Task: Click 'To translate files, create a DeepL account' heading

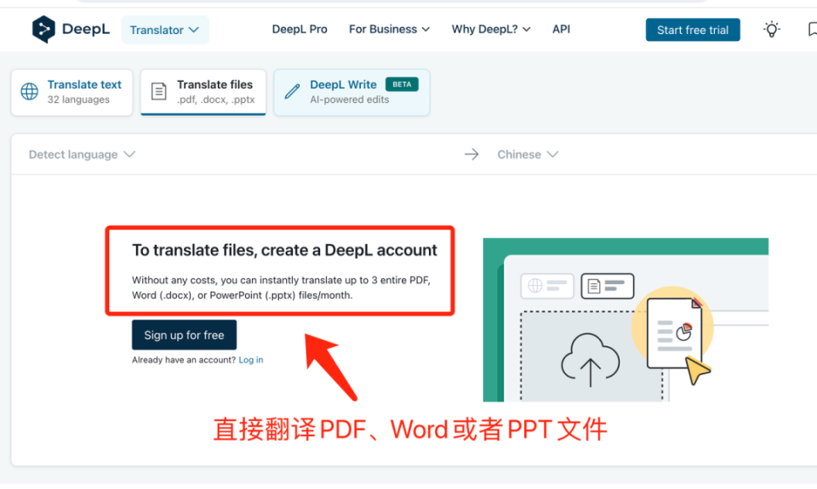Action: [x=284, y=251]
